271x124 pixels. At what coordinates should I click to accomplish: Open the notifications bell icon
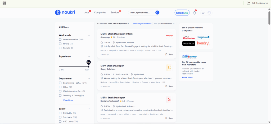pyautogui.click(x=195, y=13)
